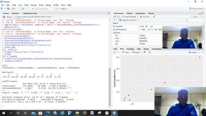Maximize the Console pane icon

[x=108, y=13]
